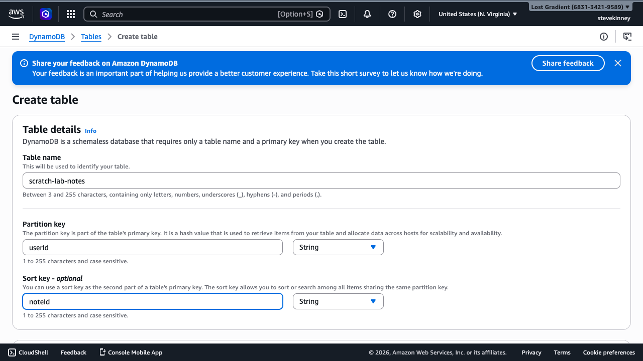Click the CloudShell icon in footer
The height and width of the screenshot is (361, 643).
click(x=12, y=352)
